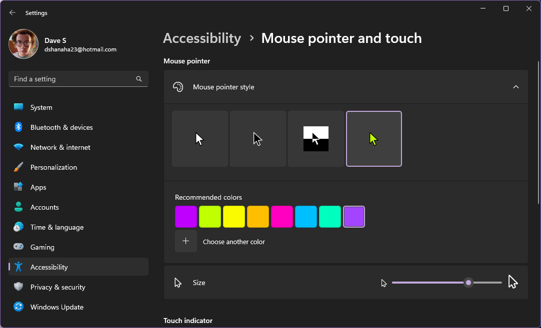Image resolution: width=541 pixels, height=328 pixels.
Task: Go back to Accessibility overview via breadcrumb
Action: click(202, 38)
